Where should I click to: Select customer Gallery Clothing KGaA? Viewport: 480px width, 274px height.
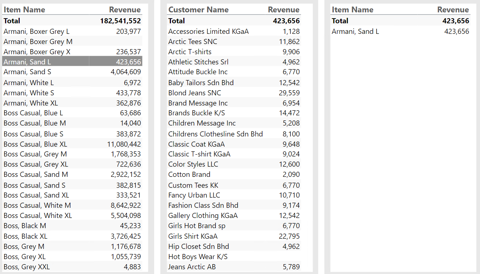pyautogui.click(x=203, y=215)
